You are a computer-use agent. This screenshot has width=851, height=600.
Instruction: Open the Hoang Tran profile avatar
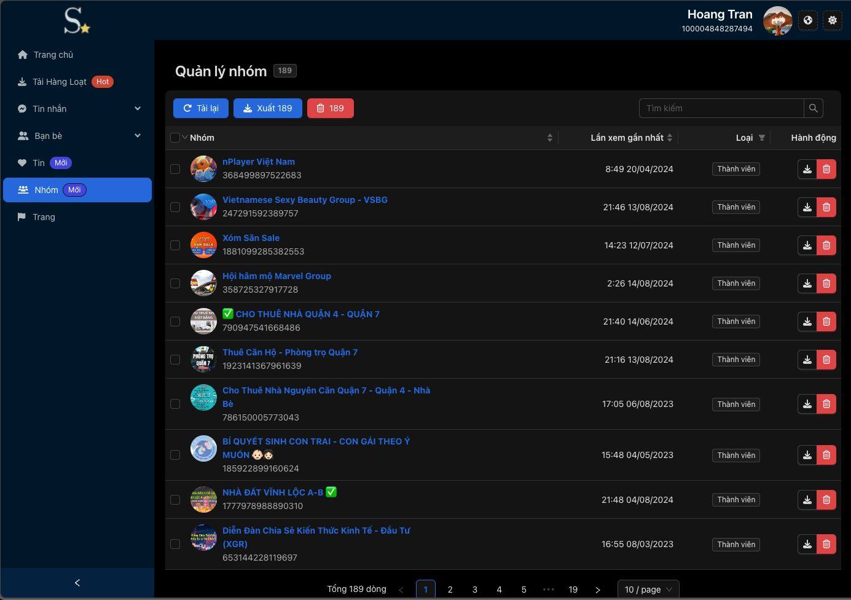pos(777,21)
